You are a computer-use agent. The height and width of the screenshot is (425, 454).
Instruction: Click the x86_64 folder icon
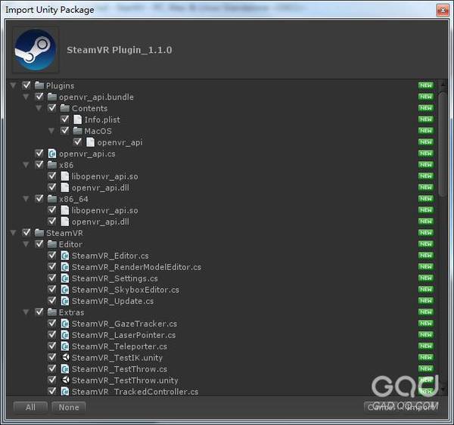pyautogui.click(x=51, y=199)
